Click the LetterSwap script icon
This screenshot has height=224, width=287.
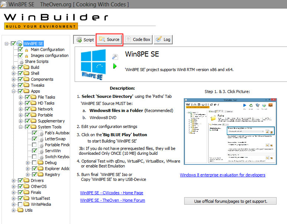pyautogui.click(x=41, y=139)
